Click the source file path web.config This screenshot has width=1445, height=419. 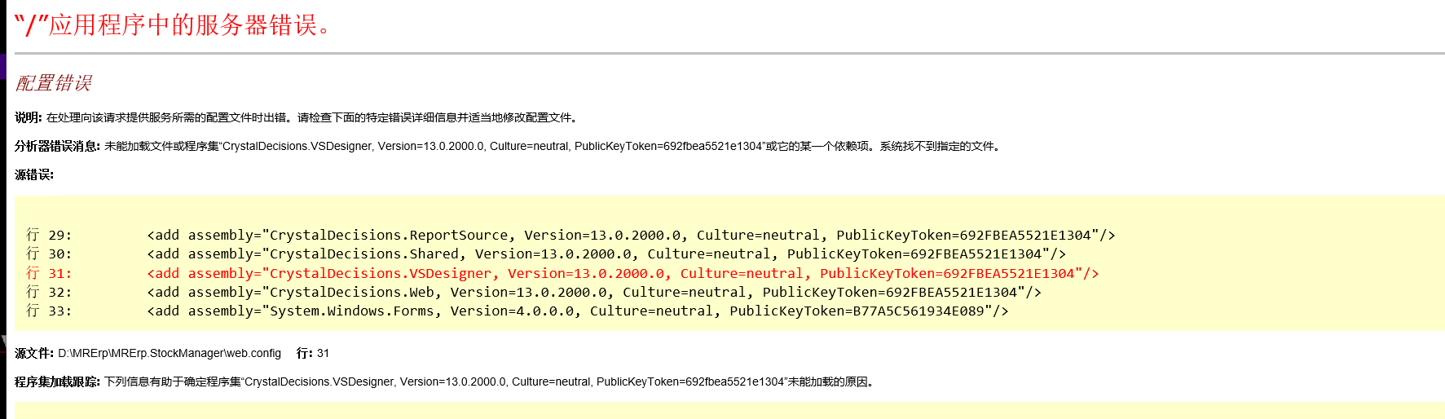pos(170,353)
